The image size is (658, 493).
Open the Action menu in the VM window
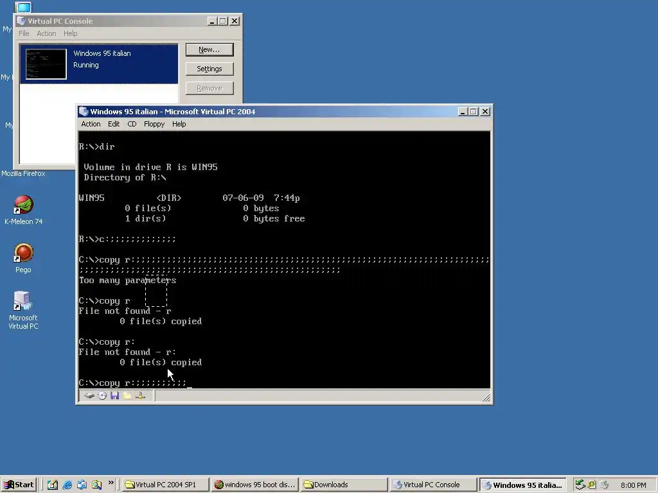[x=91, y=124]
